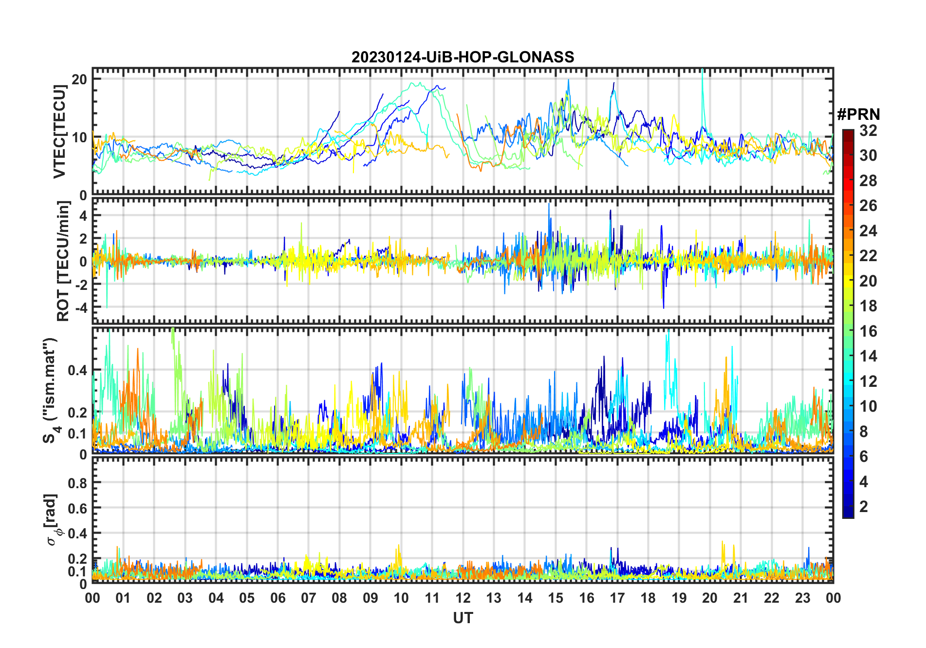Click colorbar tick label 16
The image size is (926, 648).
[868, 331]
